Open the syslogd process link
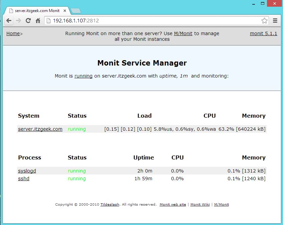The height and width of the screenshot is (225, 283). coord(27,171)
